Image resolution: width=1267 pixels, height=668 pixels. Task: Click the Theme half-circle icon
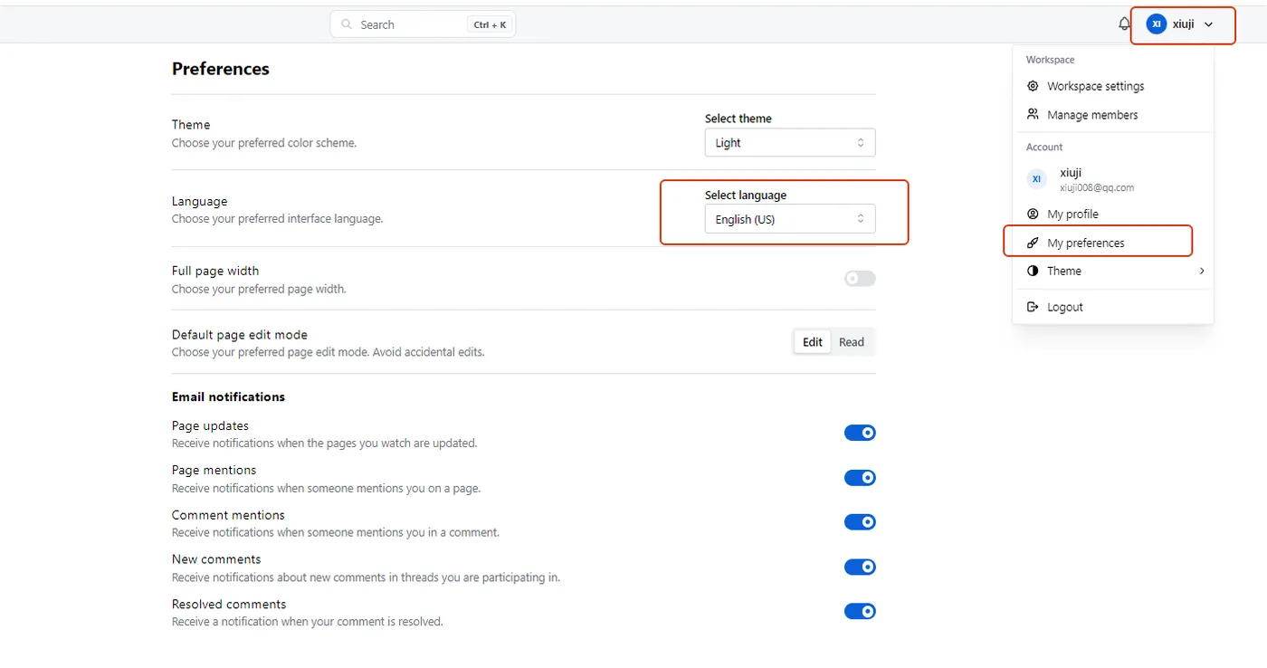[x=1033, y=271]
